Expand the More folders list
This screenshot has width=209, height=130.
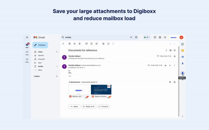click(x=45, y=70)
